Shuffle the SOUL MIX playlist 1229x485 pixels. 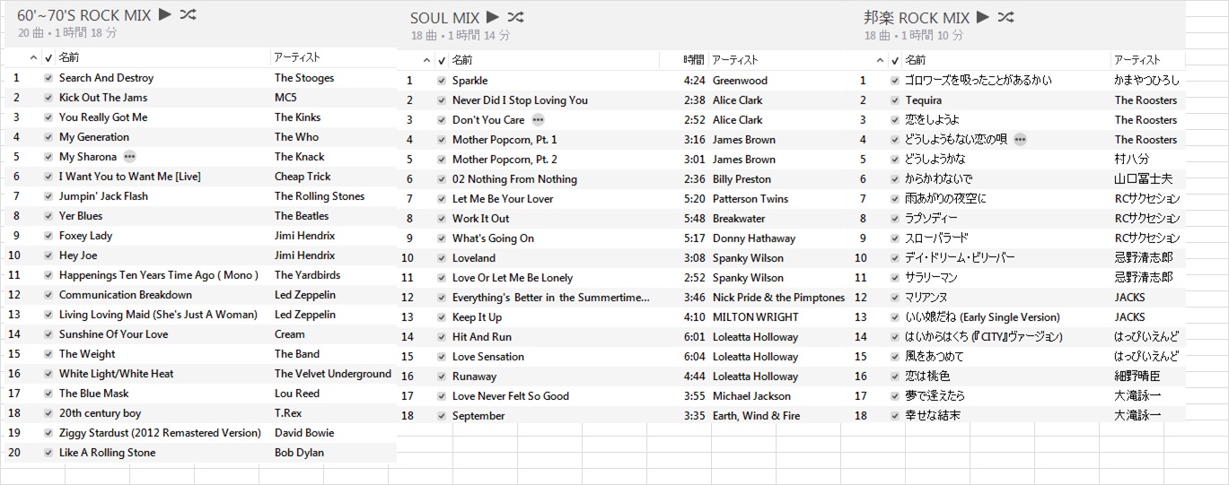[x=515, y=17]
